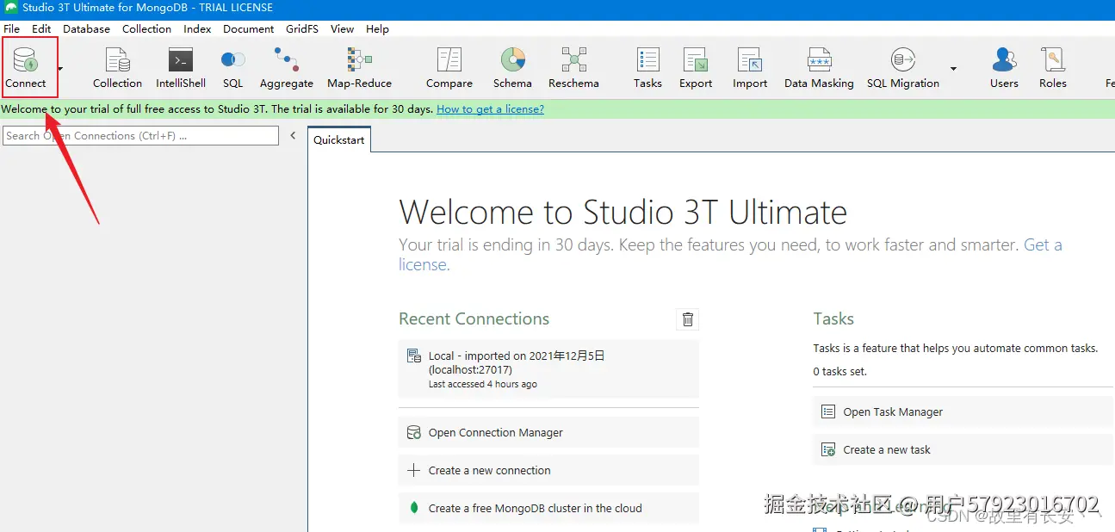Open the Database menu
This screenshot has width=1115, height=532.
[x=86, y=28]
